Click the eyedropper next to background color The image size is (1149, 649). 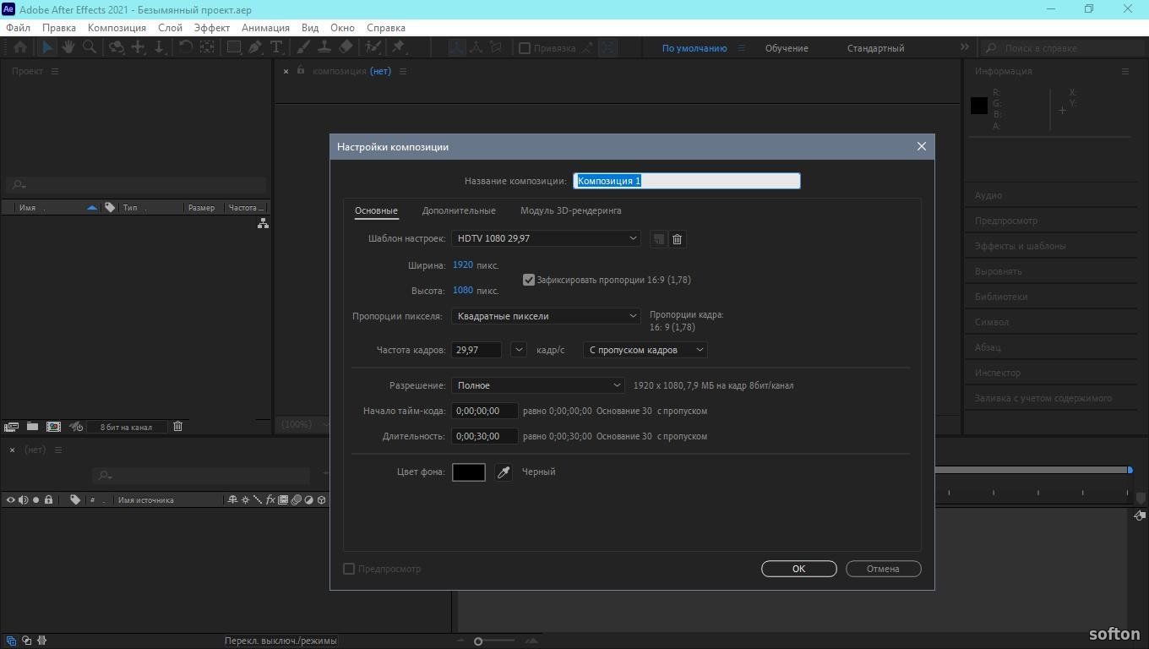504,472
